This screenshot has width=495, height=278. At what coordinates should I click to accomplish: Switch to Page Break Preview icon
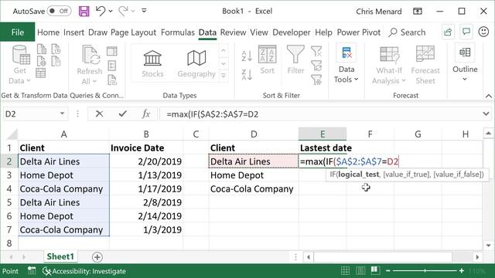point(375,270)
